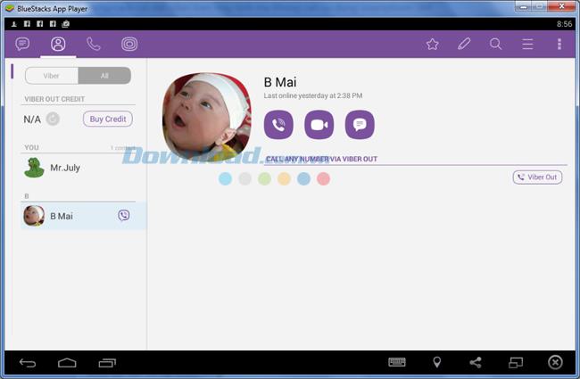The height and width of the screenshot is (379, 580).
Task: Start video call with B Mai
Action: (x=319, y=125)
